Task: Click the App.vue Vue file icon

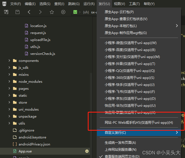Action: click(15, 151)
